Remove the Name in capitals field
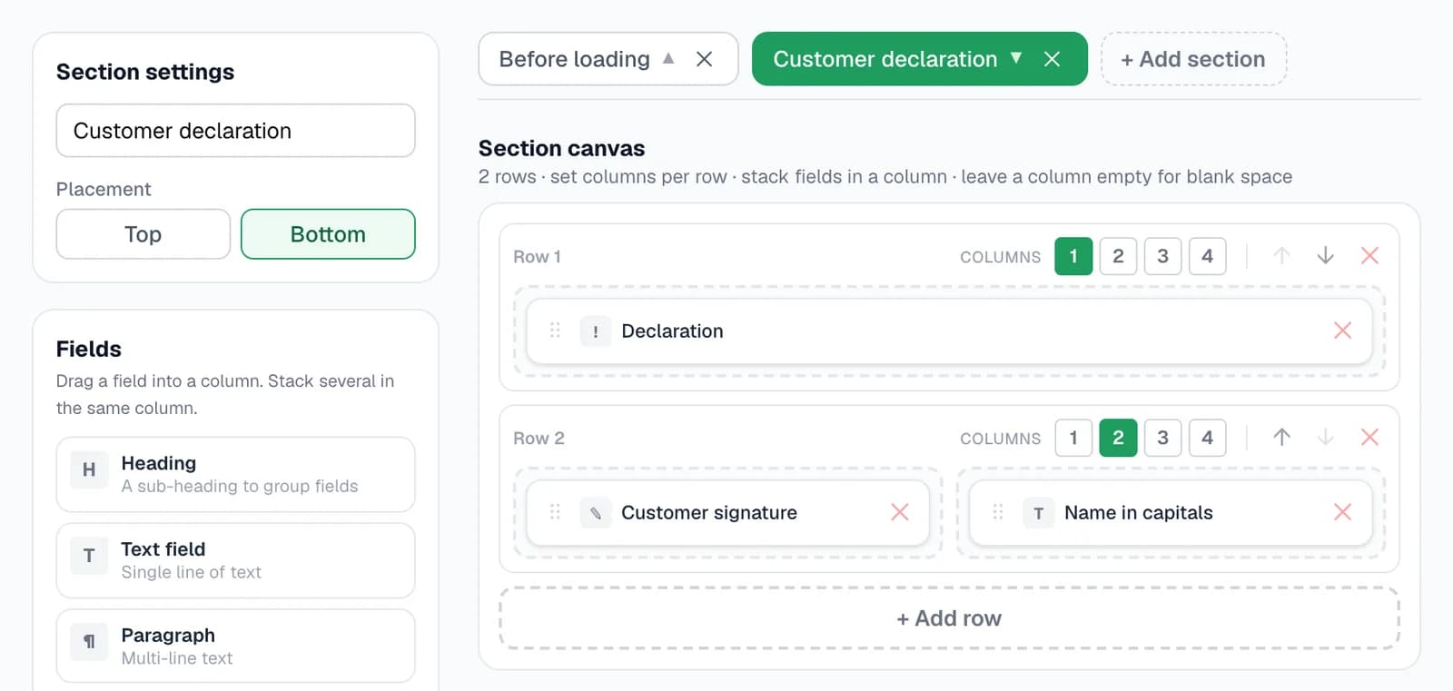 point(1342,512)
